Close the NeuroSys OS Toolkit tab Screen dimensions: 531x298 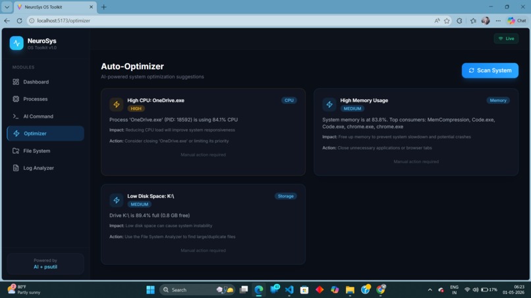click(91, 7)
